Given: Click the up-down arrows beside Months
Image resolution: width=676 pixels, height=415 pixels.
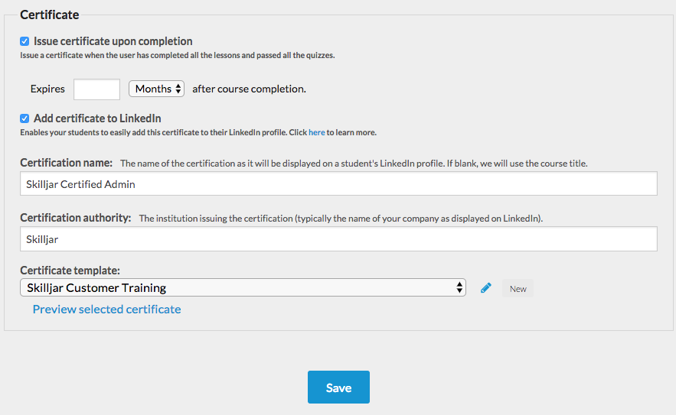Looking at the screenshot, I should [178, 89].
